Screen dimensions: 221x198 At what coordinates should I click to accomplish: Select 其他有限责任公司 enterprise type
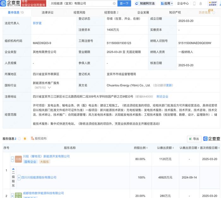45,52
